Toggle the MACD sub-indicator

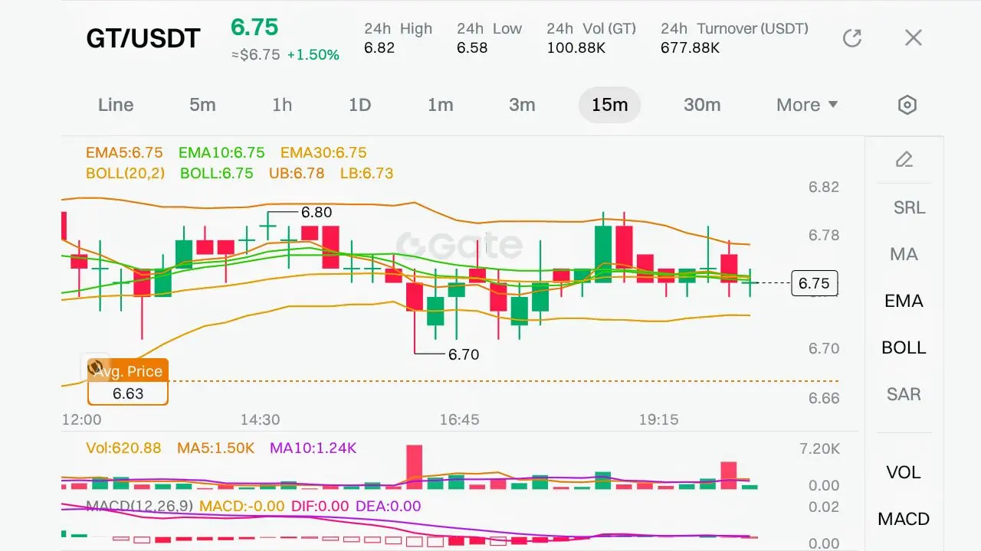pos(904,519)
